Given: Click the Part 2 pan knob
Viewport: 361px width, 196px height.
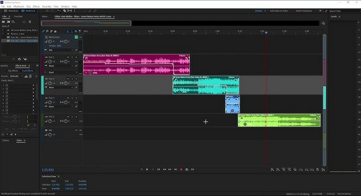Looking at the screenshot, I should point(65,83).
